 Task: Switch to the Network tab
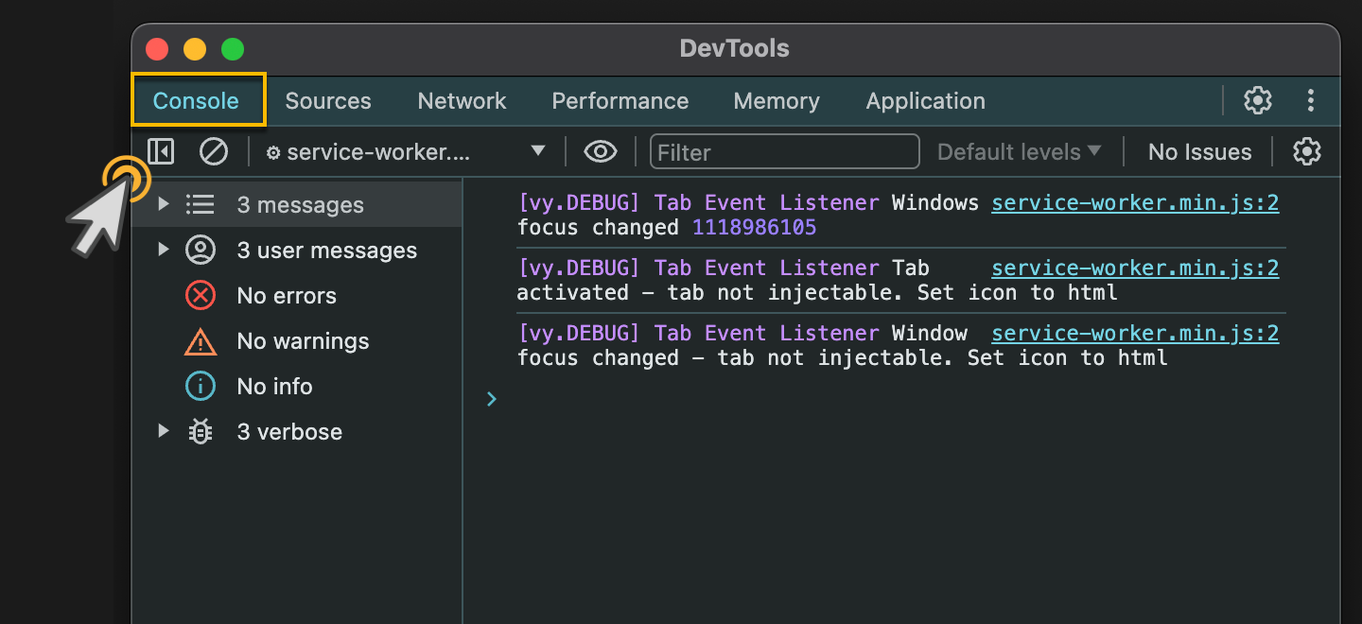click(463, 100)
